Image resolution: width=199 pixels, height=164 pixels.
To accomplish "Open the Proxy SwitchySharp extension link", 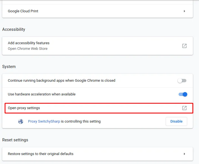I will point(44,121).
